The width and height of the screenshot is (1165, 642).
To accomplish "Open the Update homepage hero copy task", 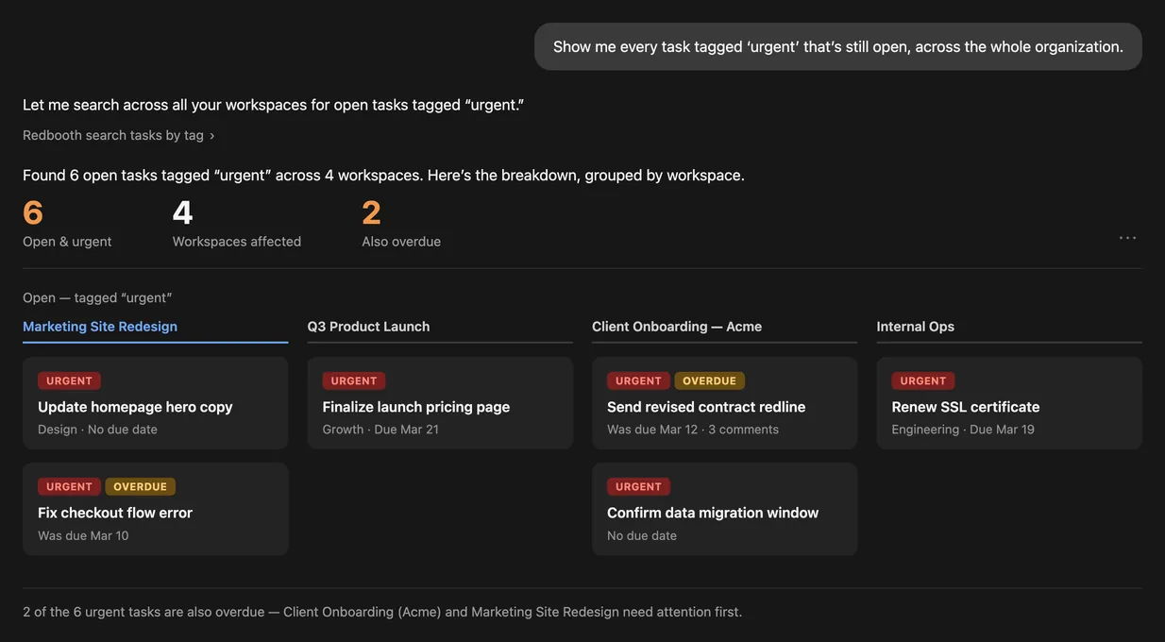I will click(x=156, y=403).
